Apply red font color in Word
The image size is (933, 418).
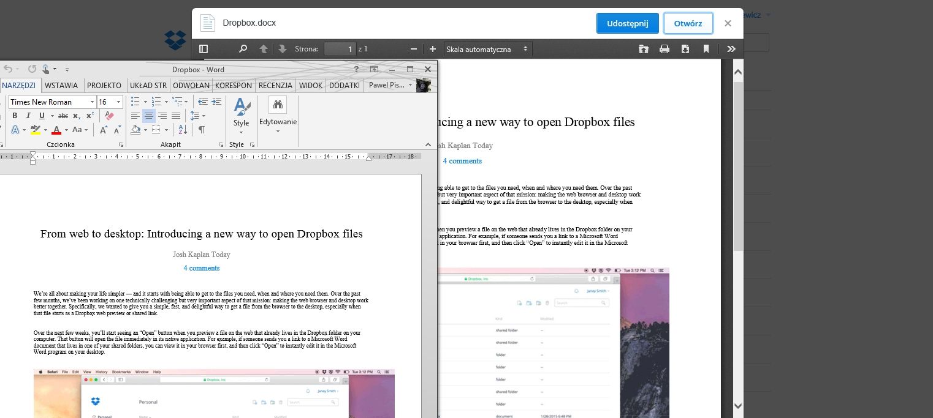[56, 130]
